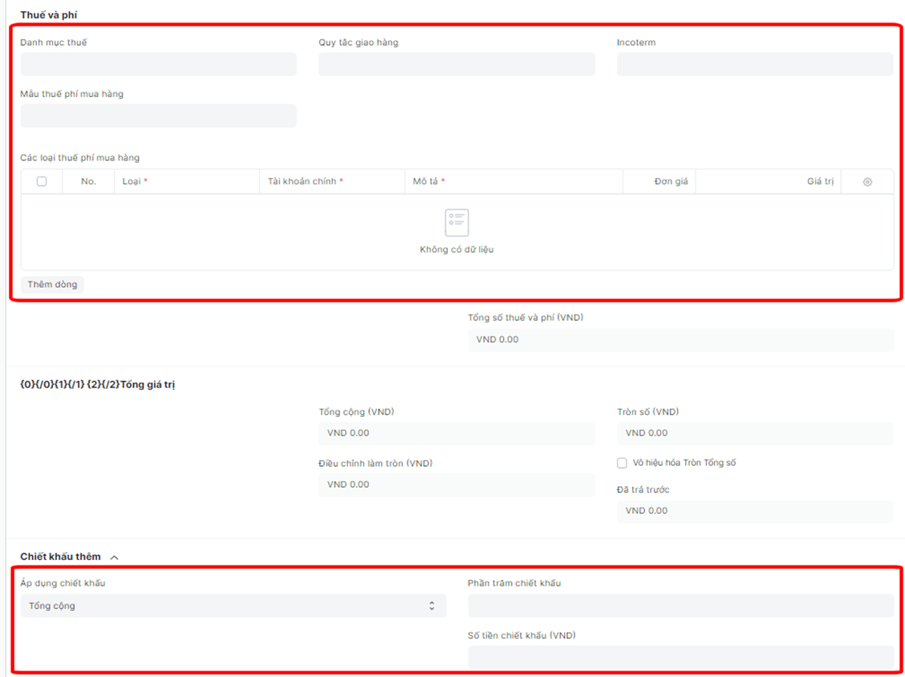905x677 pixels.
Task: Click the Giá trị column header
Action: 820,182
